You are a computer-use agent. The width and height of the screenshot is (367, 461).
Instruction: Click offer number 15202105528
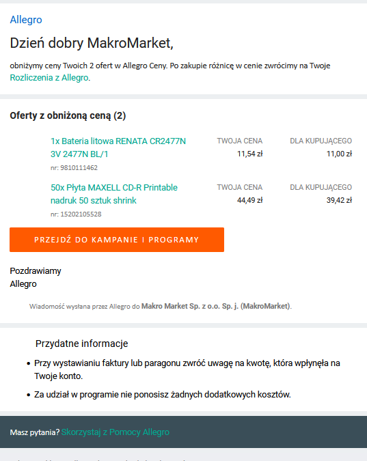[76, 214]
